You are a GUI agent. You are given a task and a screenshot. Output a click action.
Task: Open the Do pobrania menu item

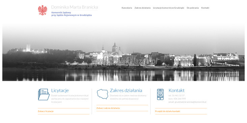[x=193, y=8]
